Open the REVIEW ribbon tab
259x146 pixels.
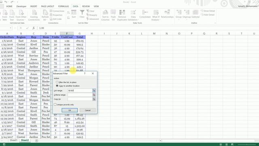coord(86,6)
